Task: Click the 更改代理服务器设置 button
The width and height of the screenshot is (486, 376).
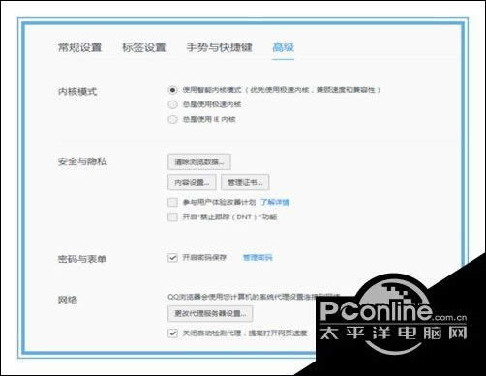Action: click(210, 313)
